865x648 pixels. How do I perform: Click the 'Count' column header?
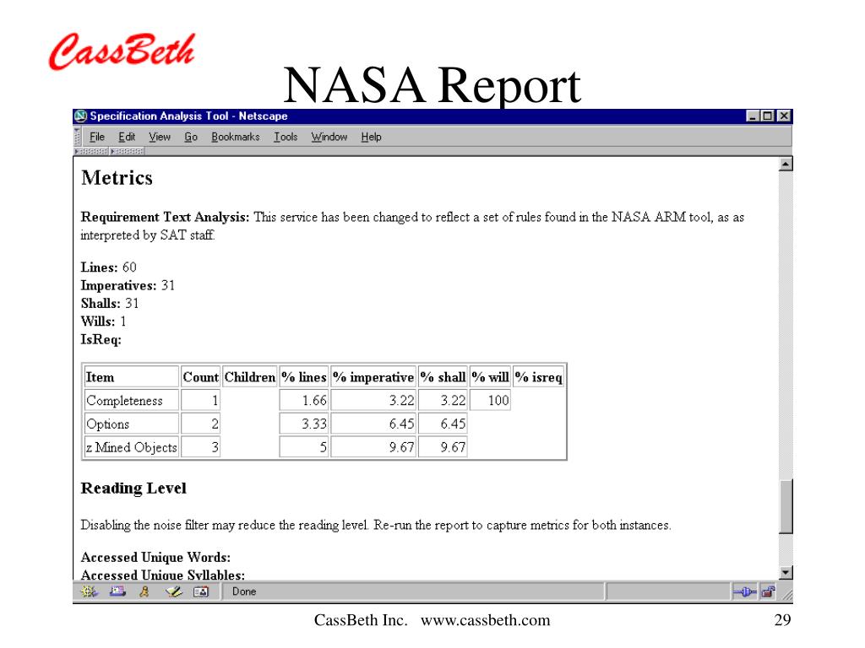201,377
